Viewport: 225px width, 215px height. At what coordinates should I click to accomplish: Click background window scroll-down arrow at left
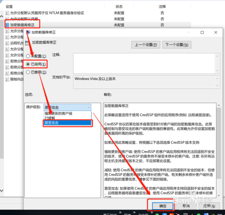coord(2,191)
